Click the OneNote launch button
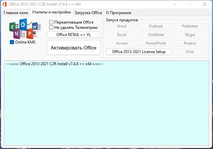Screen dimensions: 213x149 click(x=156, y=35)
